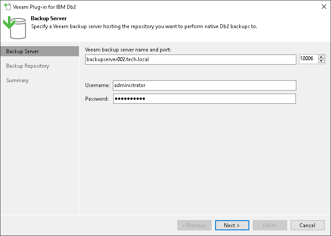Click the database header icon with green arrow
This screenshot has height=236, width=331.
point(14,28)
